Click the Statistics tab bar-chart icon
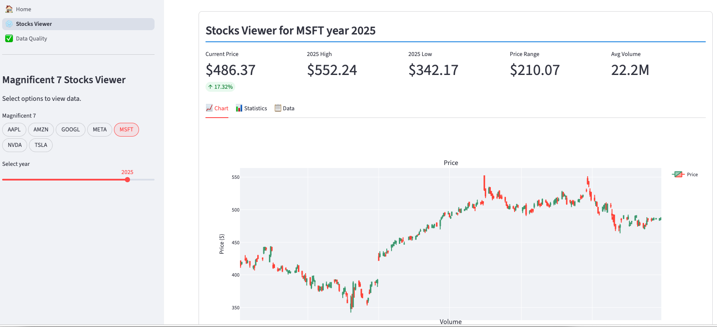This screenshot has height=327, width=717. click(x=239, y=108)
